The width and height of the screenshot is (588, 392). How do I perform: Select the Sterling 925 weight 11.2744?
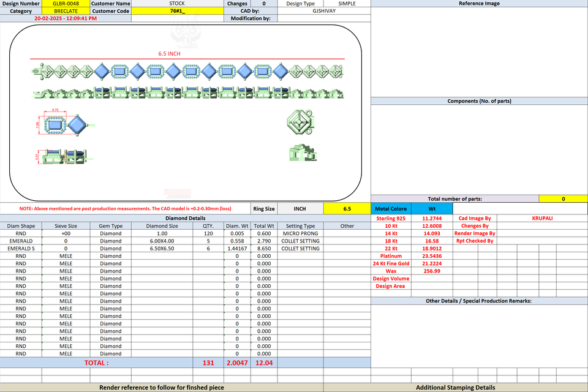click(x=432, y=218)
